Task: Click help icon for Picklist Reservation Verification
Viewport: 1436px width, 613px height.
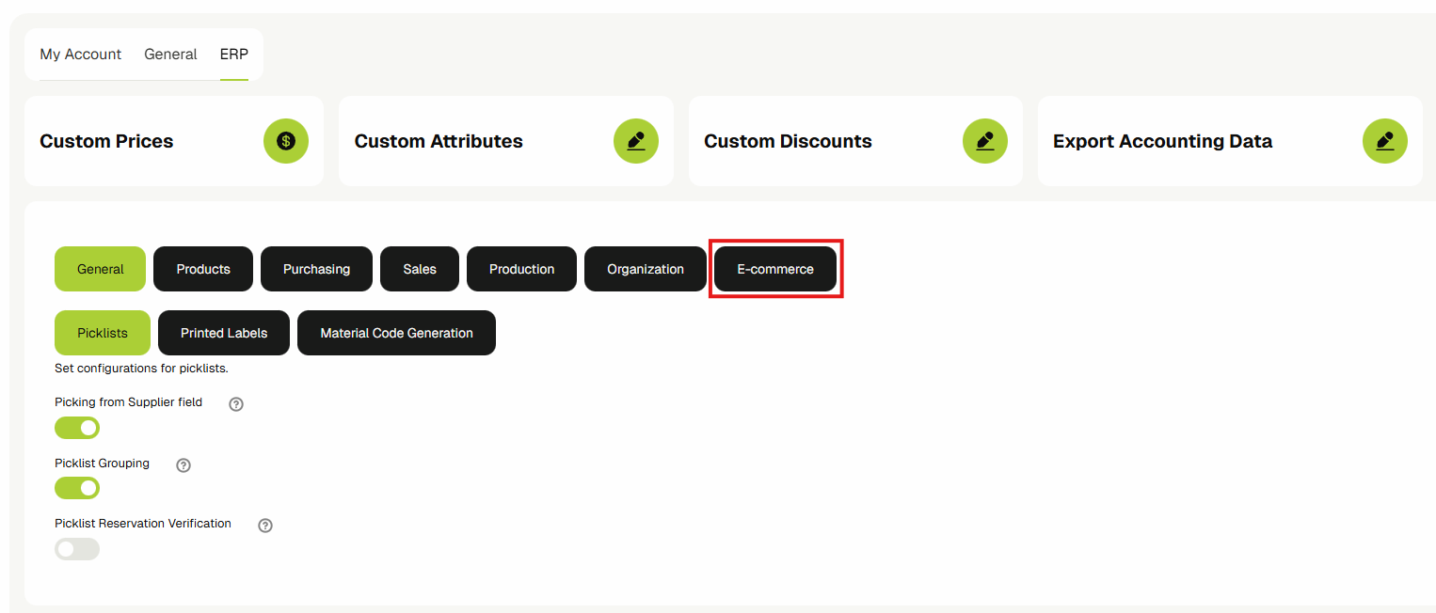Action: 265,526
